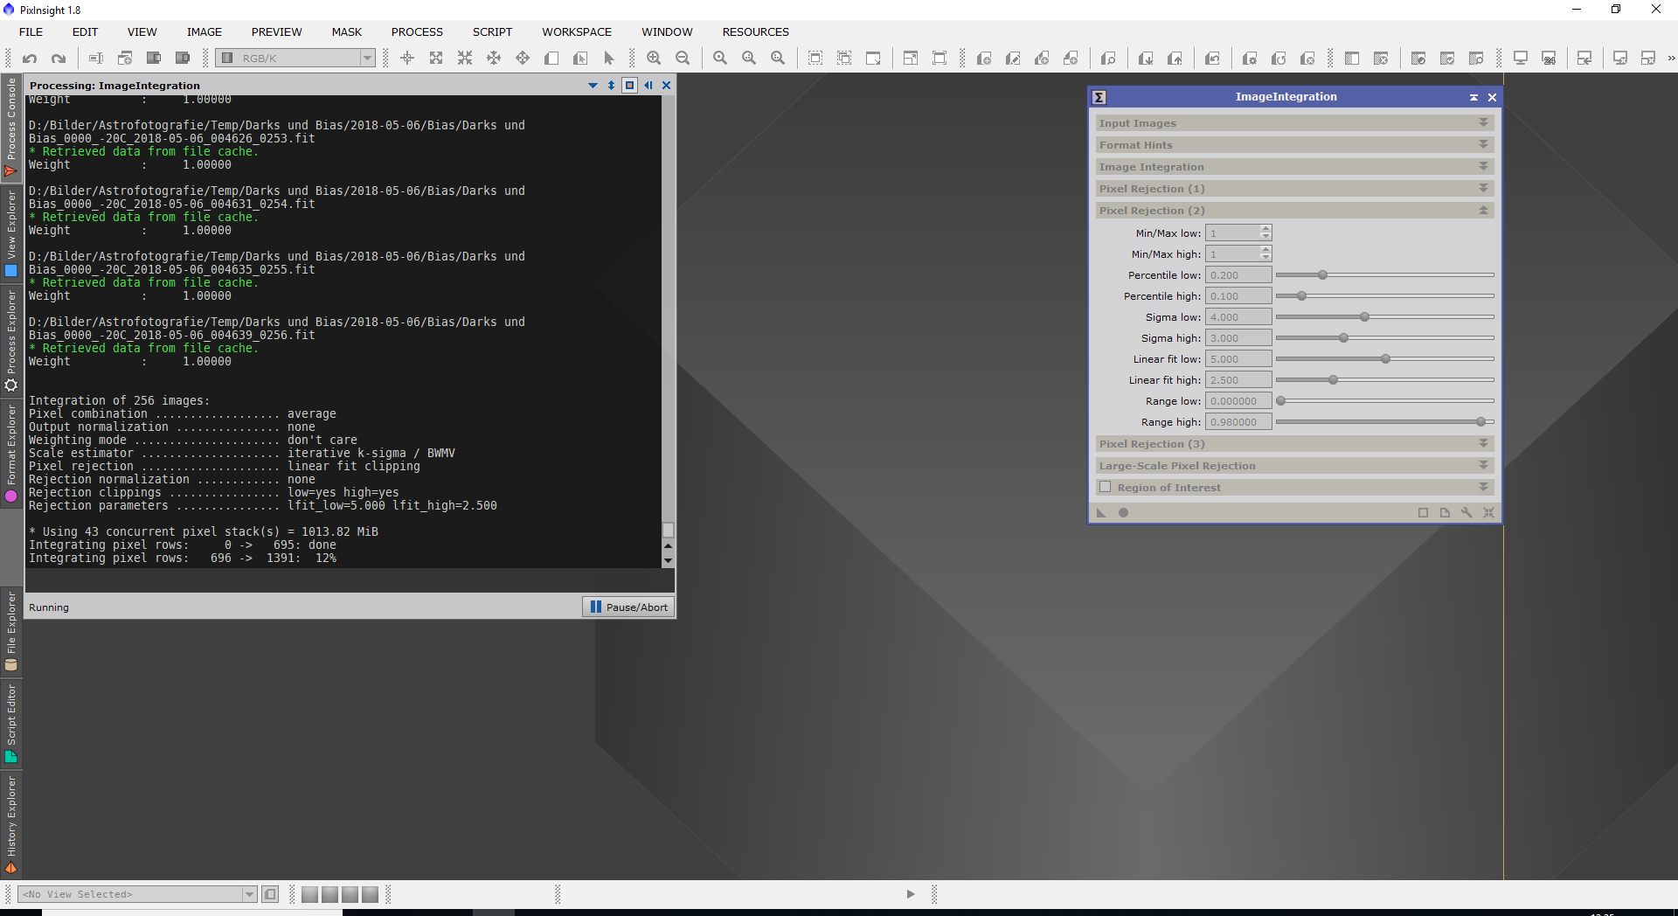This screenshot has width=1678, height=916.
Task: Open the File Explorer side tab
Action: tap(11, 631)
